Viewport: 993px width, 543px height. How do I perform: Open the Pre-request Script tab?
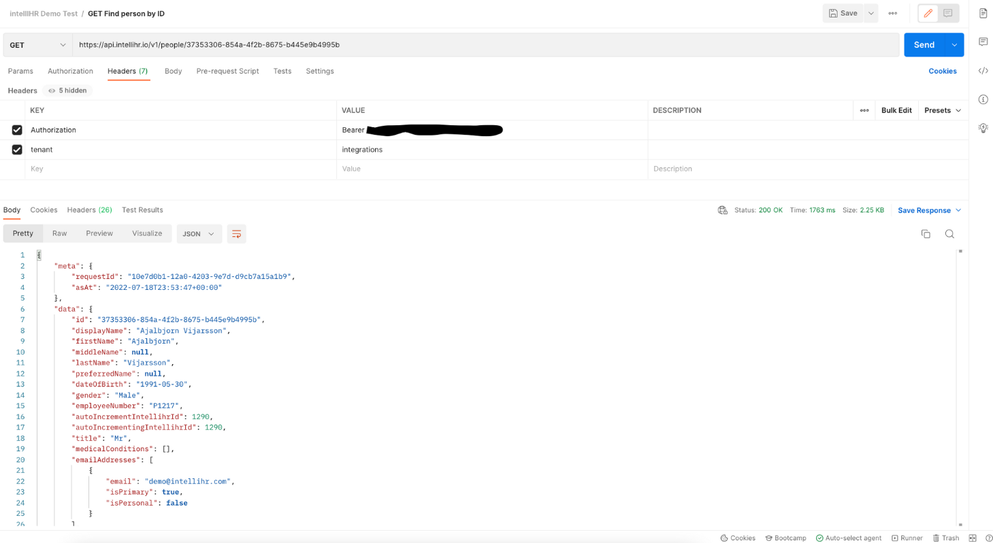point(227,71)
